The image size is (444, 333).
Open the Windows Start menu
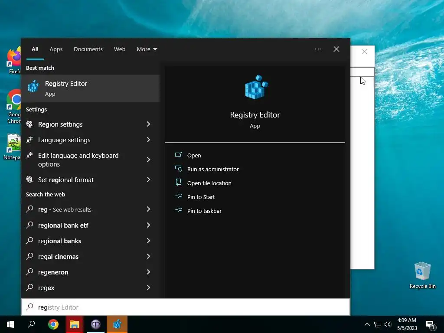coord(10,324)
